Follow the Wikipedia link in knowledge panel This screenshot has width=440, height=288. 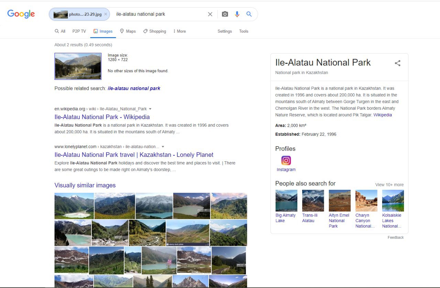(x=383, y=115)
